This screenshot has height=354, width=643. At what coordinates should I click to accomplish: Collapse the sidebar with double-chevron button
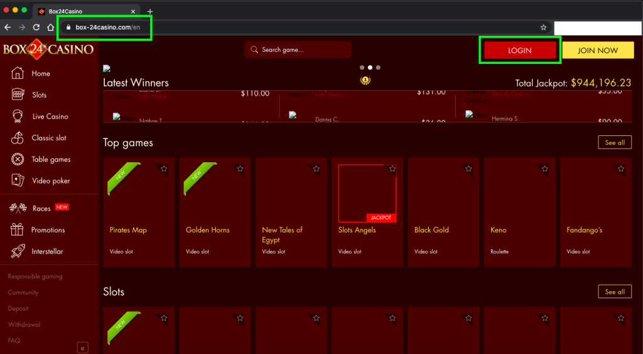pos(82,348)
